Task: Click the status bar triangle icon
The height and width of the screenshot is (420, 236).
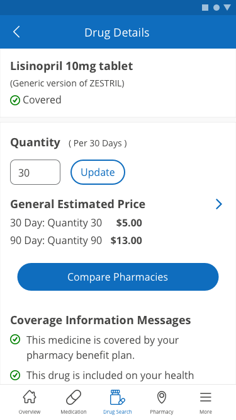Action: 227,8
